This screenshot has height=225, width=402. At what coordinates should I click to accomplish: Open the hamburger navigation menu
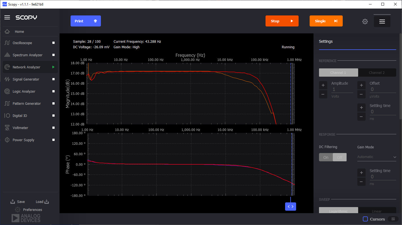[x=7, y=17]
